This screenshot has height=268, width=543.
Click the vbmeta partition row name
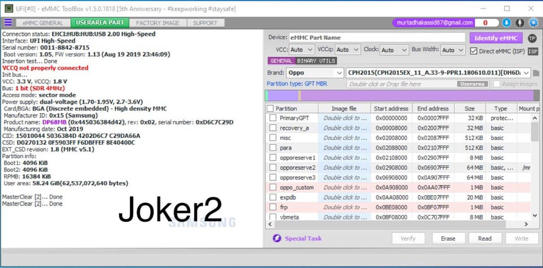click(x=290, y=217)
